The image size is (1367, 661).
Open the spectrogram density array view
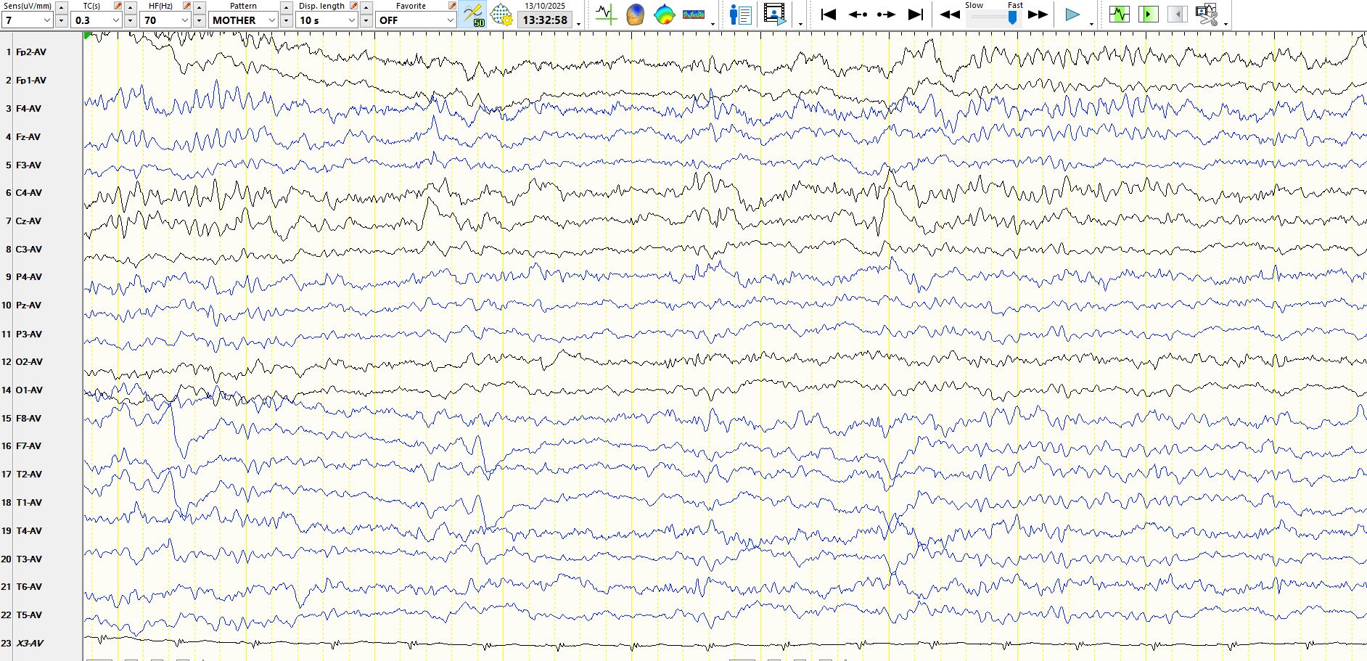click(x=694, y=15)
